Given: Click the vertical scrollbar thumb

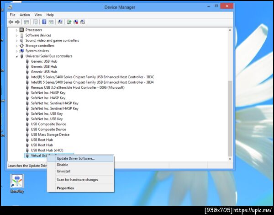Looking at the screenshot, I should click(x=230, y=118).
